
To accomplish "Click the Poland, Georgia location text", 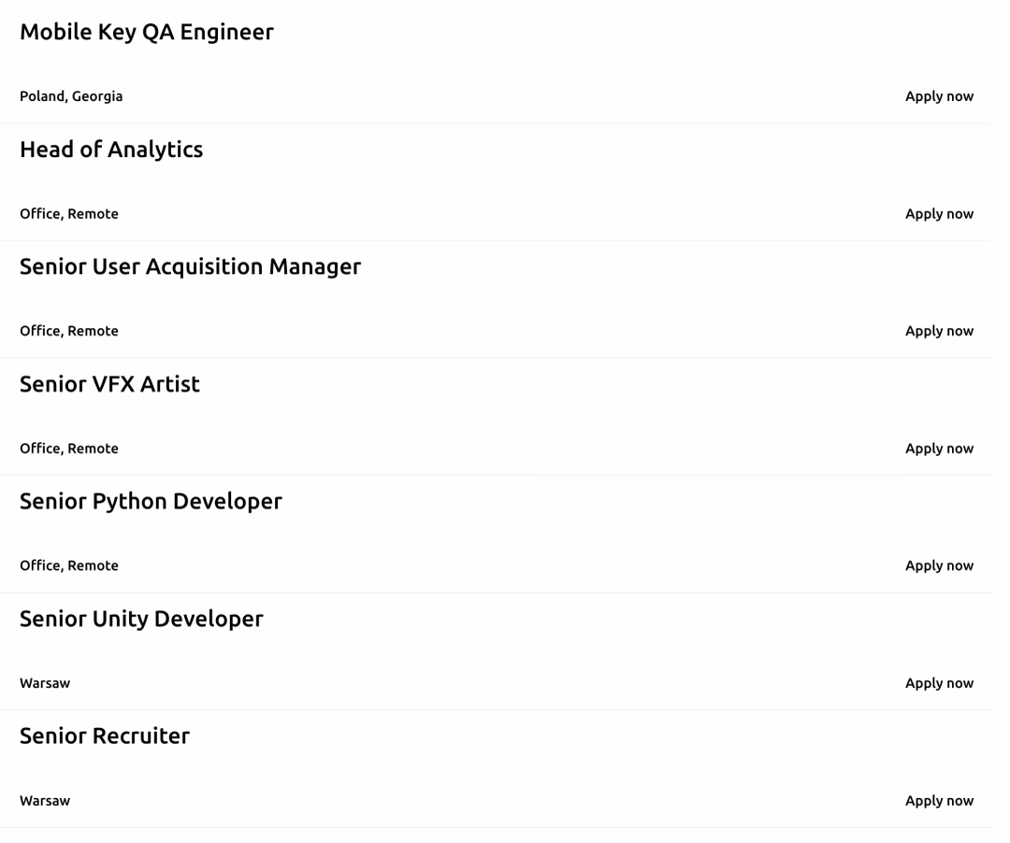I will point(71,96).
